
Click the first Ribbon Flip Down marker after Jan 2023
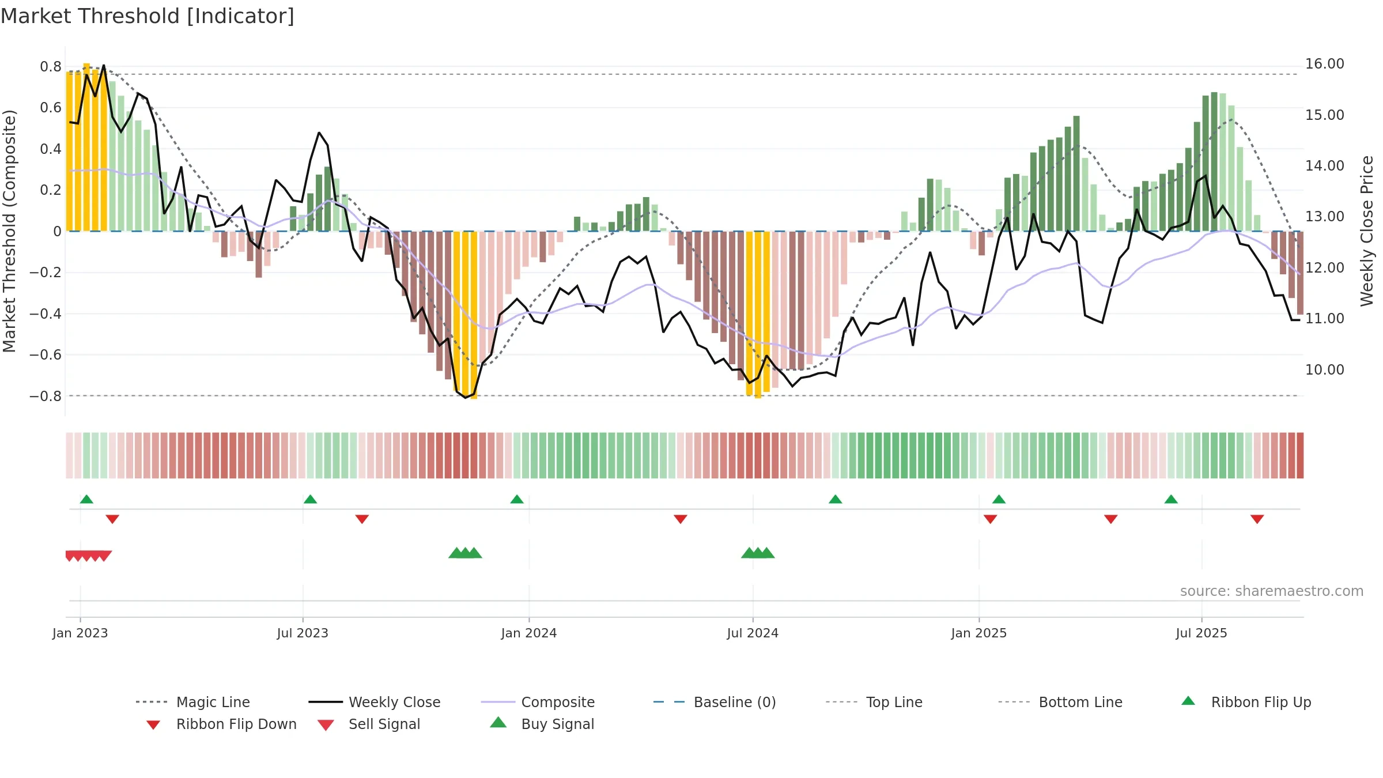click(x=112, y=519)
